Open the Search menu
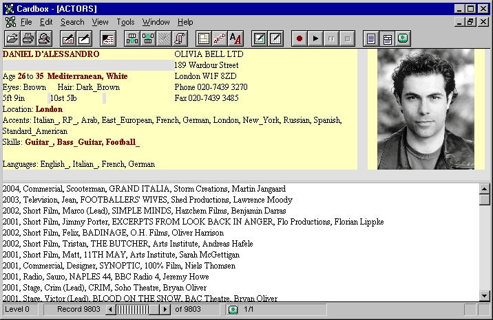 pyautogui.click(x=72, y=22)
